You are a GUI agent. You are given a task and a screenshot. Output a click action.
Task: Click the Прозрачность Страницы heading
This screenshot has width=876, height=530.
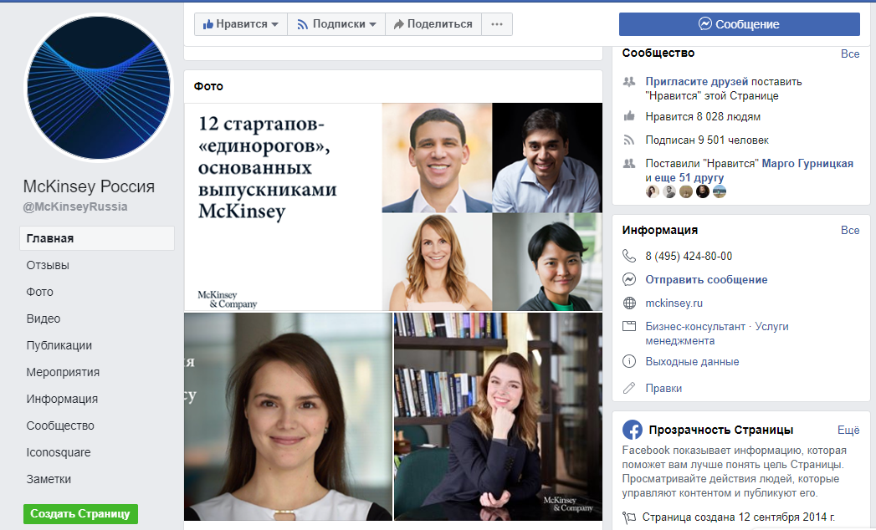click(x=720, y=430)
